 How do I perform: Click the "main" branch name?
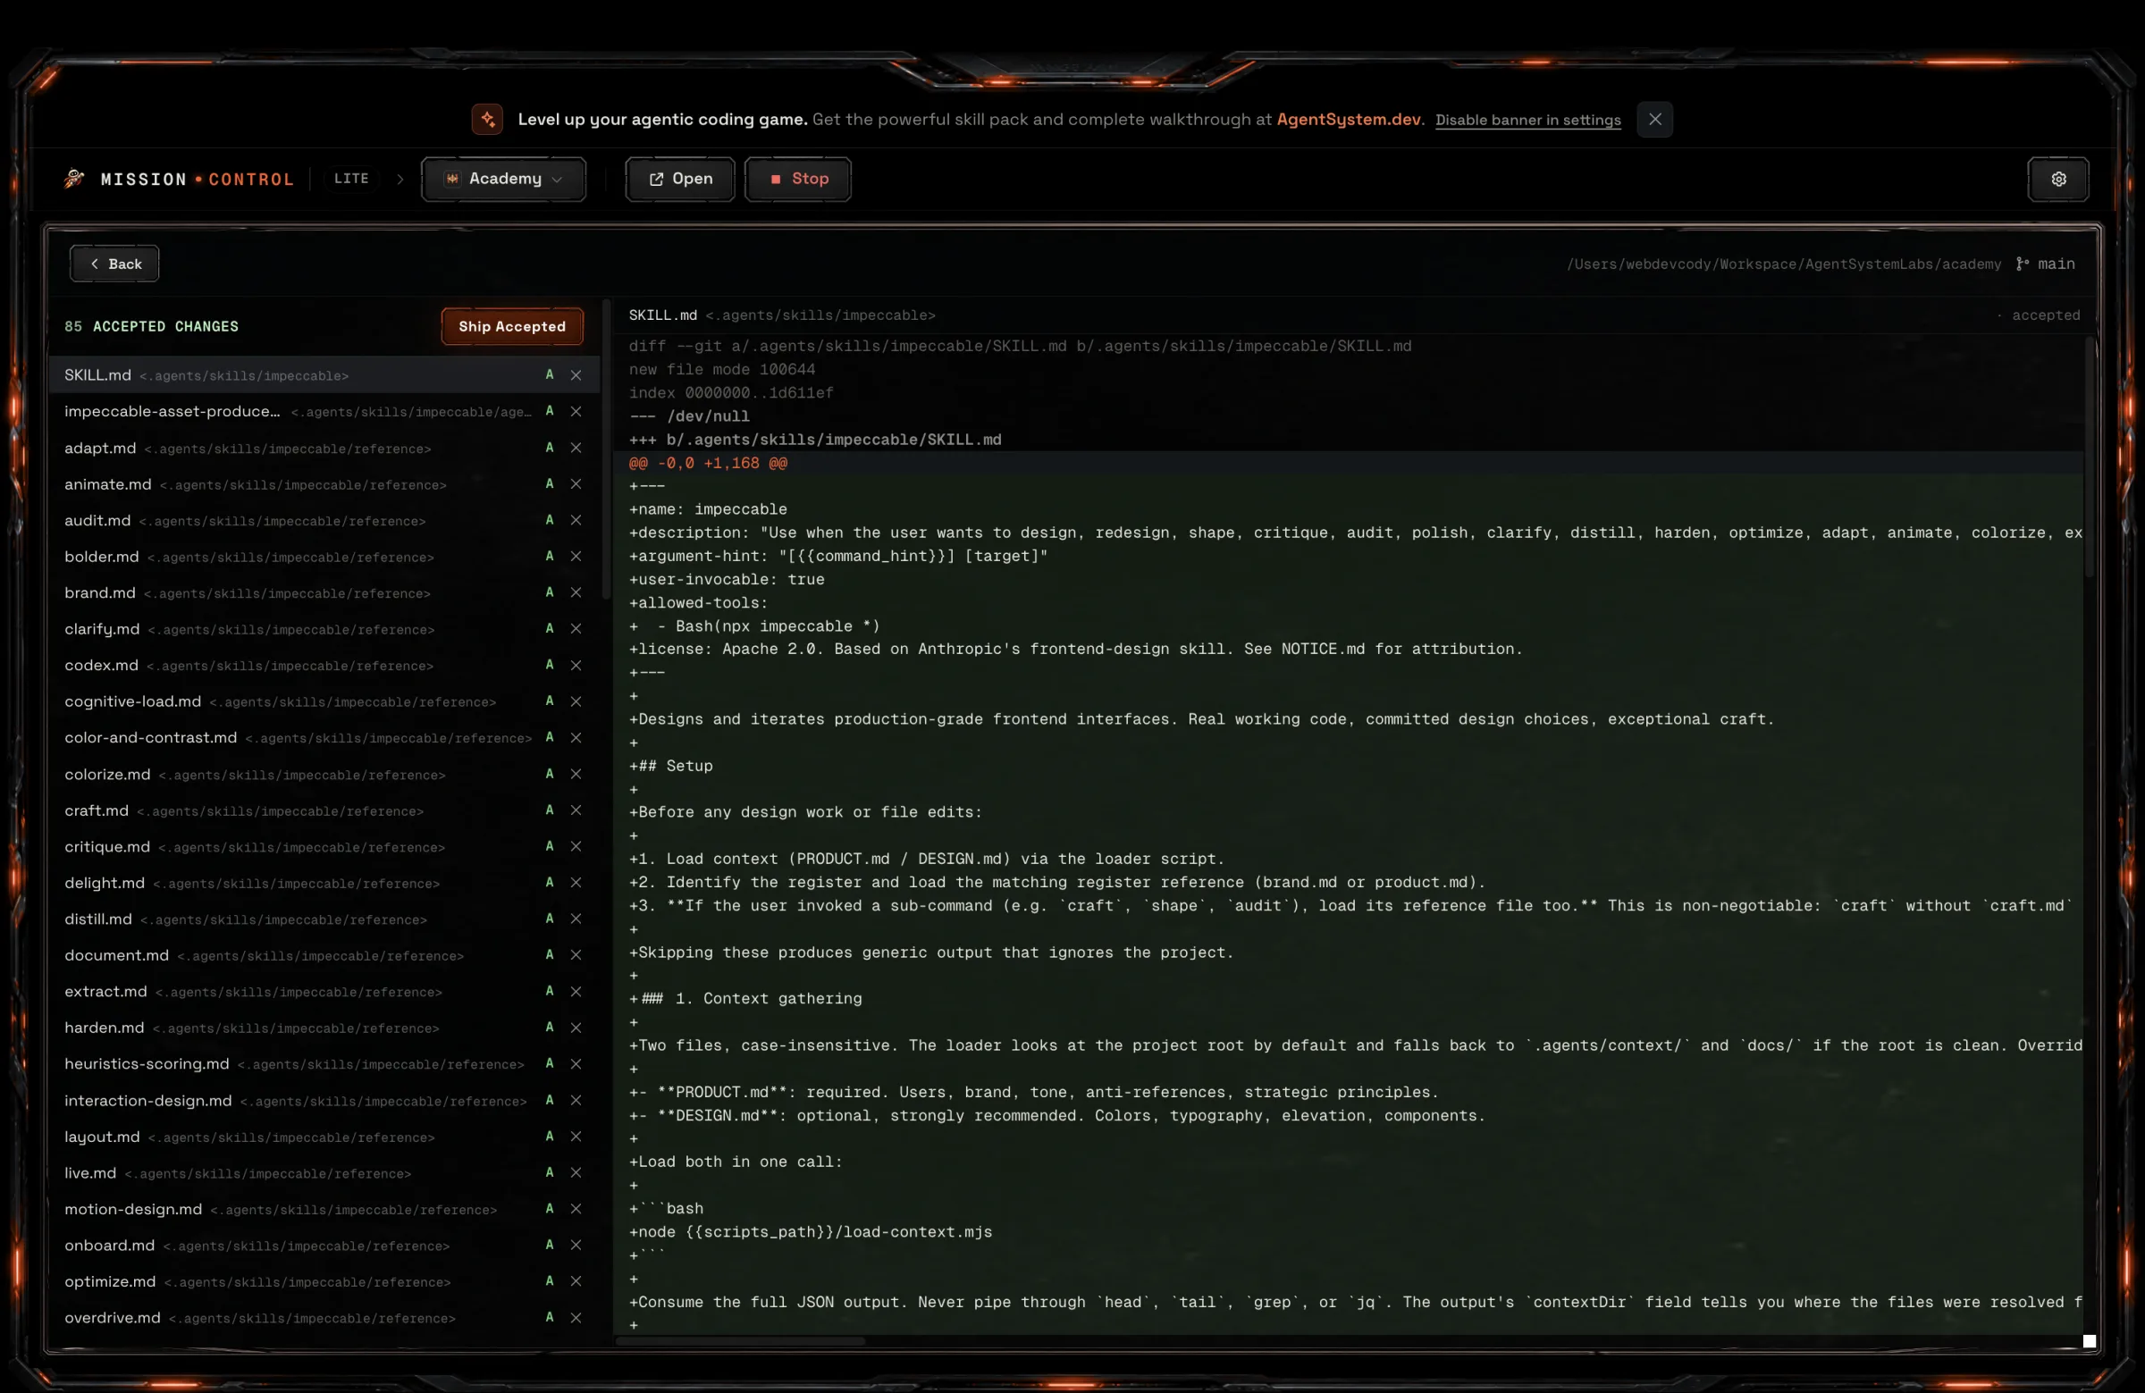coord(2056,264)
